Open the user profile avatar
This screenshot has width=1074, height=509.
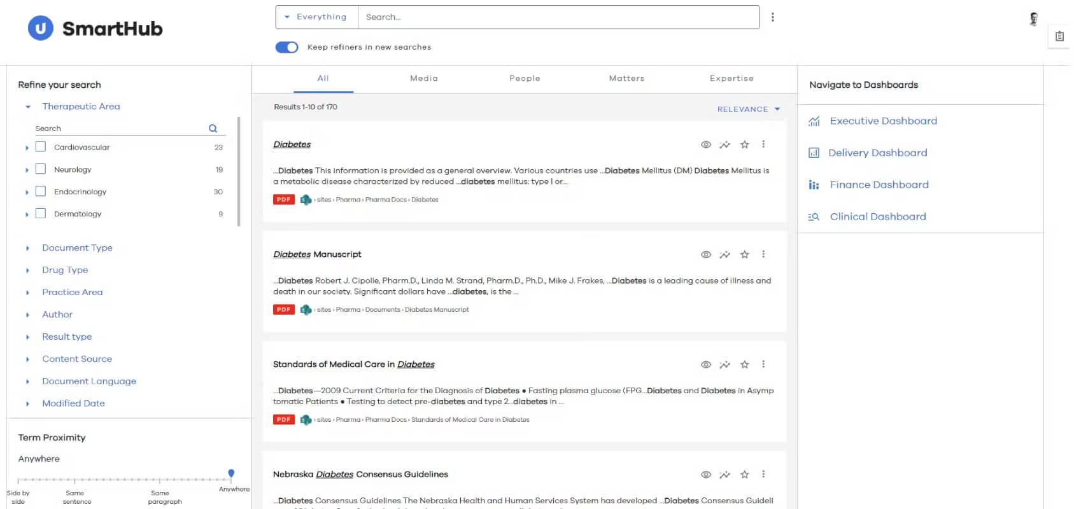click(x=1034, y=19)
